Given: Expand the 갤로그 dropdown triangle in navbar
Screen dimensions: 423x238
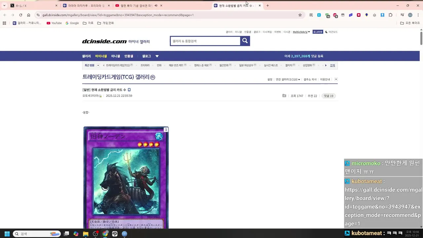Looking at the screenshot, I should point(157,56).
